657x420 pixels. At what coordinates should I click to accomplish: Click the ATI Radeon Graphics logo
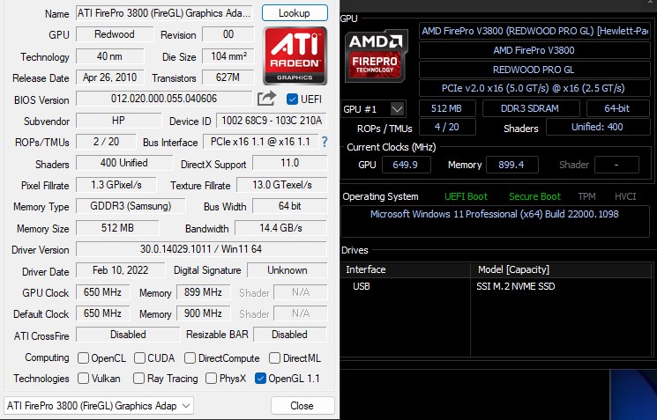pos(295,55)
